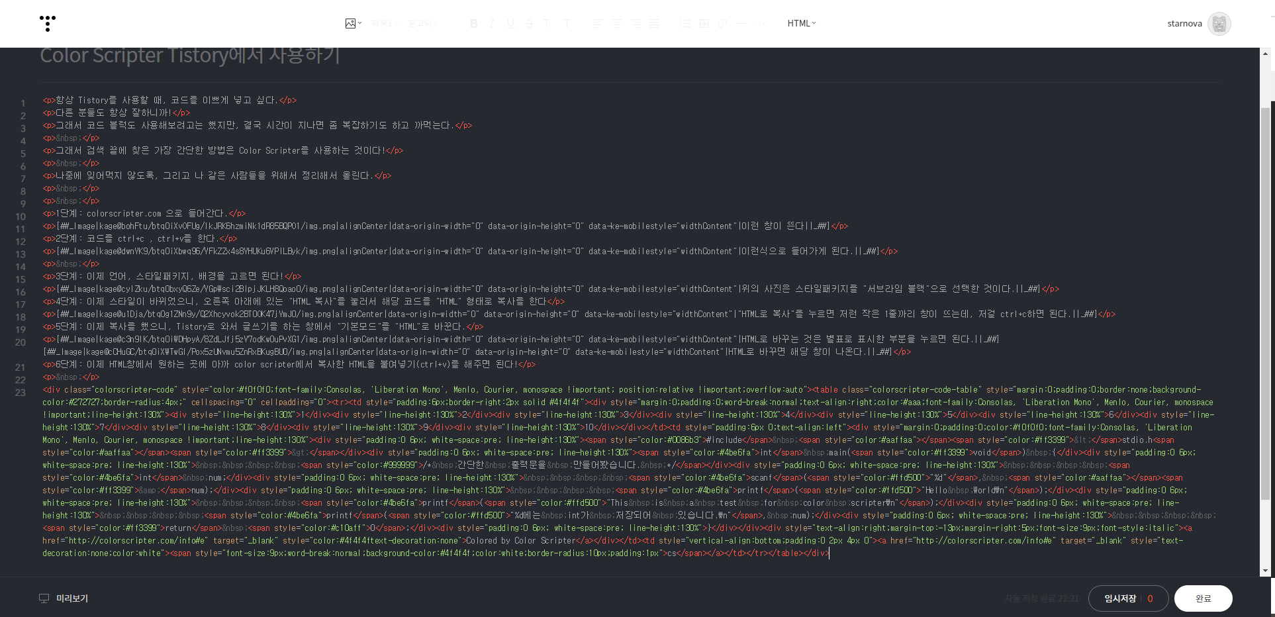This screenshot has width=1275, height=617.
Task: Click the colorscripter-code div opening tag
Action: [x=428, y=389]
